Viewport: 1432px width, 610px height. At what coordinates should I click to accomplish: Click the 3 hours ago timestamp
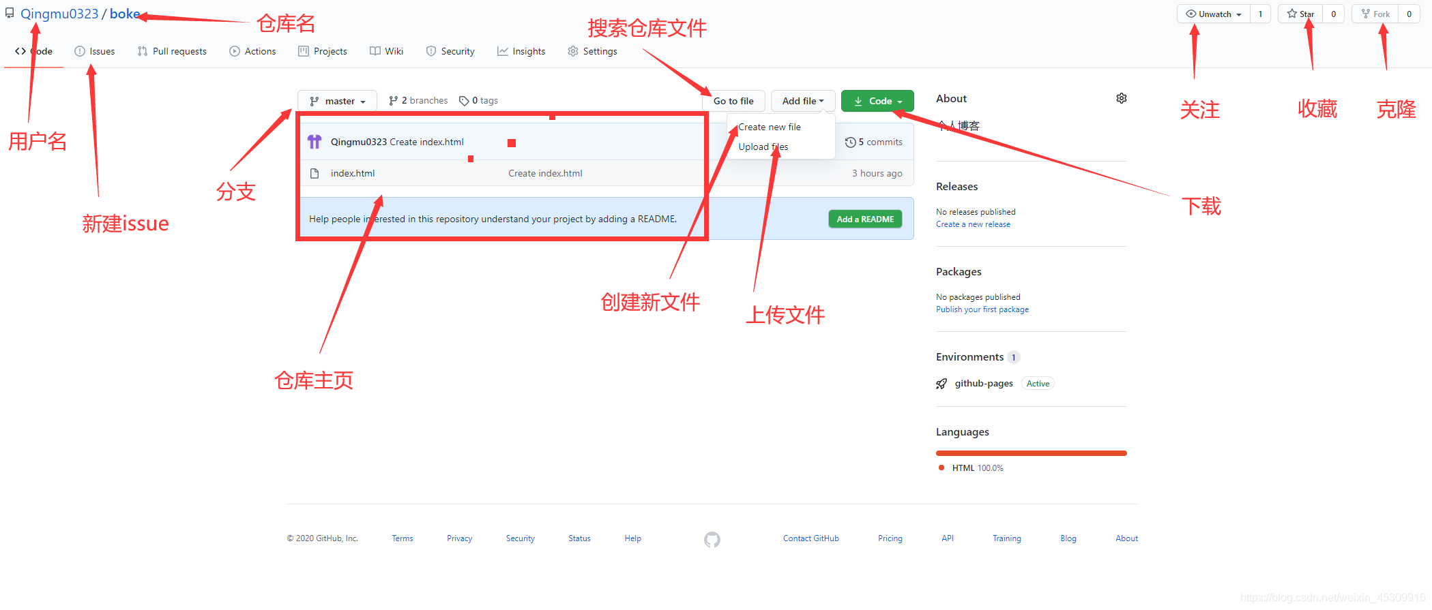pyautogui.click(x=877, y=173)
